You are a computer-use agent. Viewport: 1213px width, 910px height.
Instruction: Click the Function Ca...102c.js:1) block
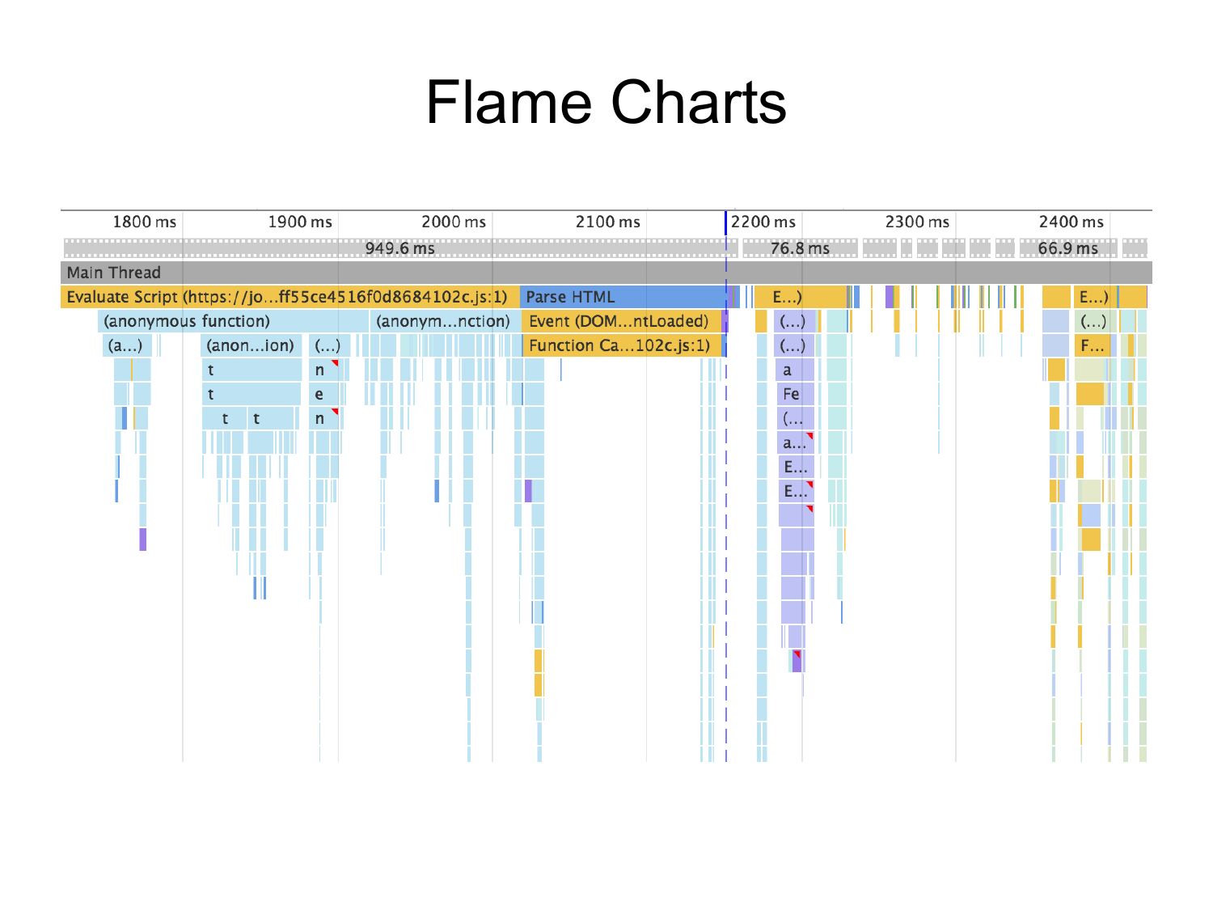pyautogui.click(x=619, y=345)
